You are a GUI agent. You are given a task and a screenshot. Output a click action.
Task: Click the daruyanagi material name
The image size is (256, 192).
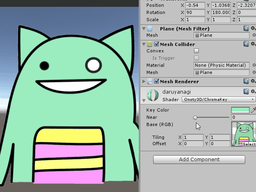(177, 92)
